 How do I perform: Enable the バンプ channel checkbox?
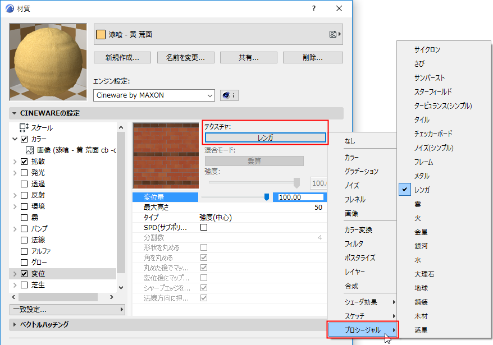(x=24, y=229)
